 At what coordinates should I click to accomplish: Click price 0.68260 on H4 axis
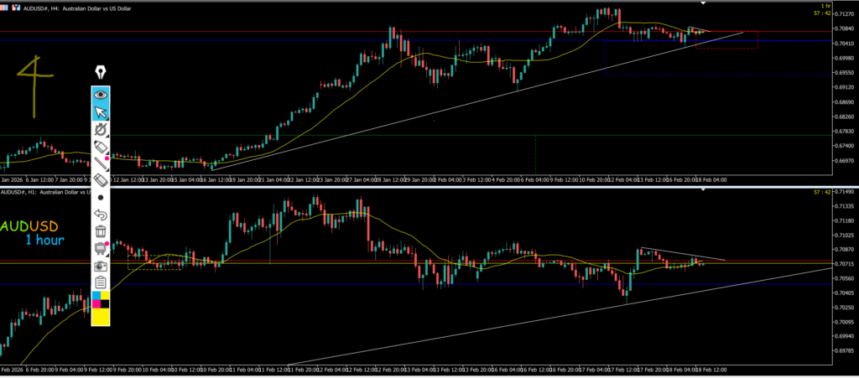click(x=843, y=117)
